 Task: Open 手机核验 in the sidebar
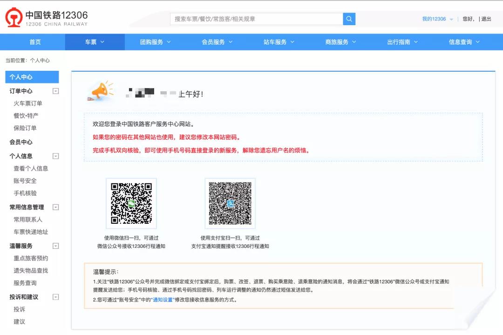25,193
